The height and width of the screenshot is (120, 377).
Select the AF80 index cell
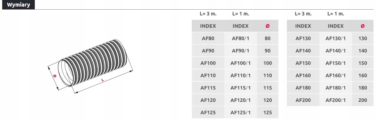click(208, 38)
